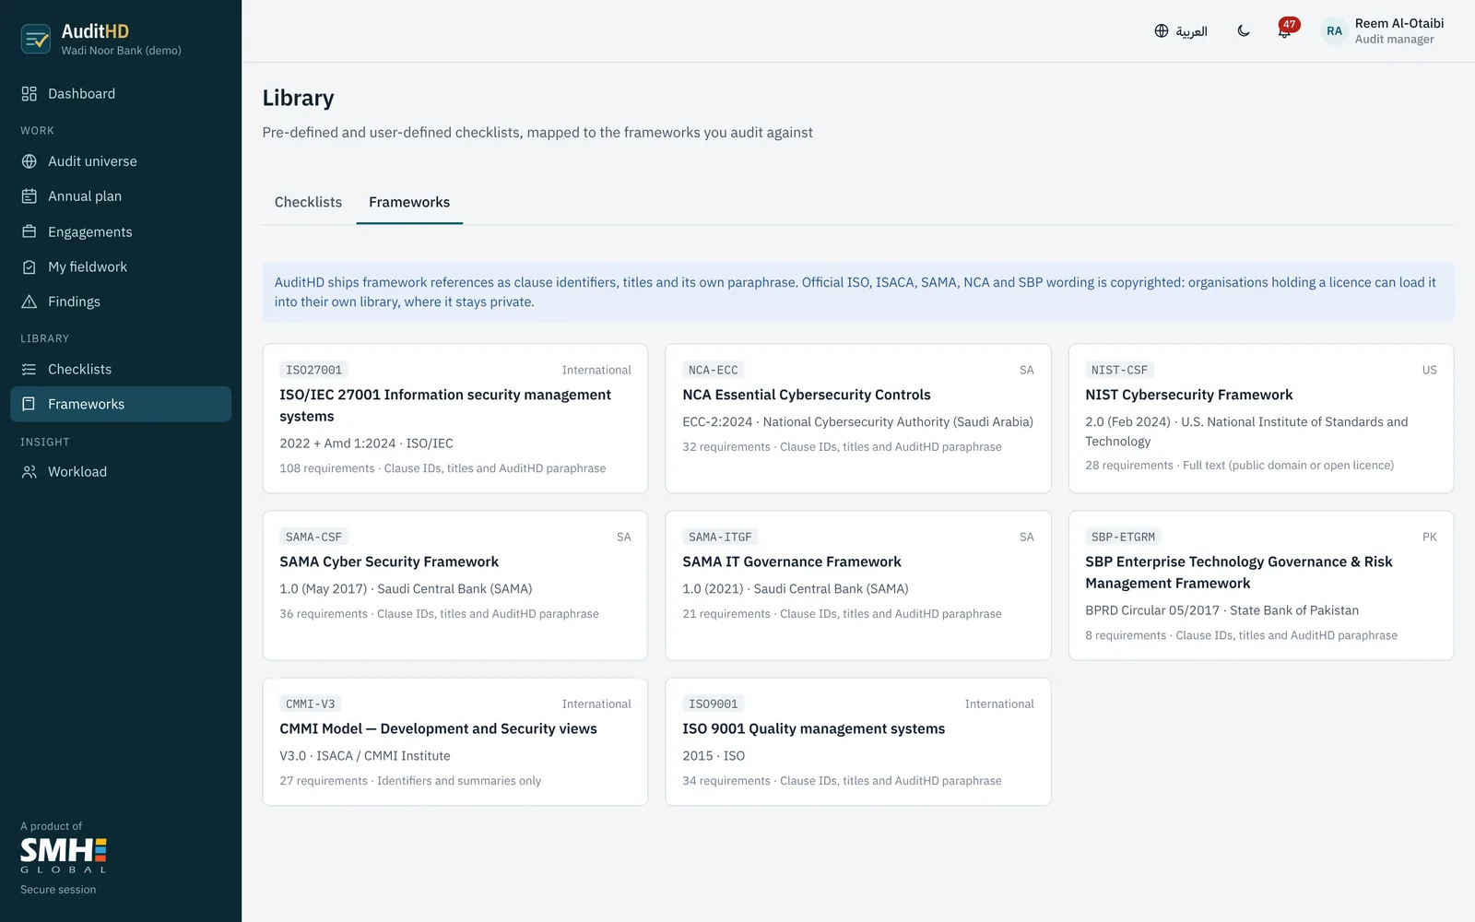Open ISO/IEC 27001 Information security framework

[x=445, y=406]
